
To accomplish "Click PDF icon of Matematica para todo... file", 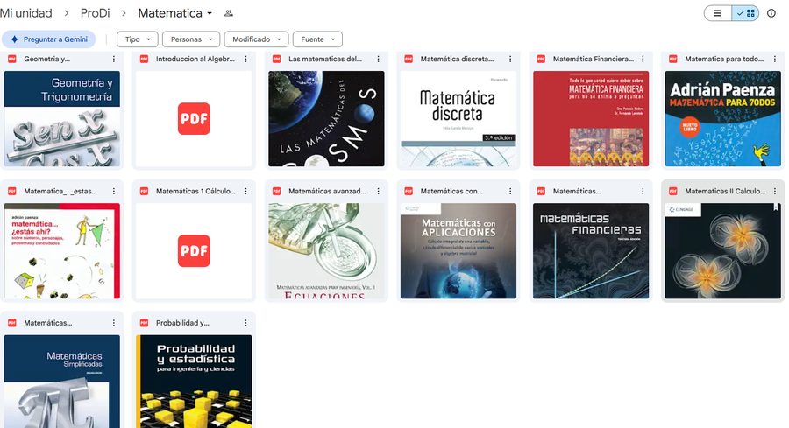I will [x=672, y=59].
